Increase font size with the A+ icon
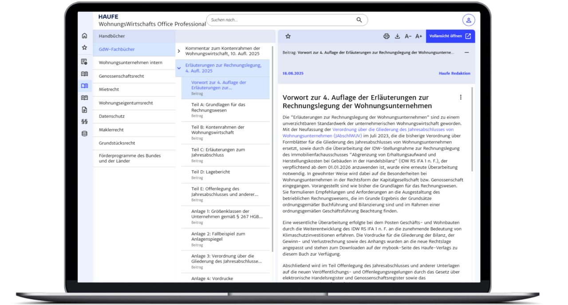 tap(418, 36)
